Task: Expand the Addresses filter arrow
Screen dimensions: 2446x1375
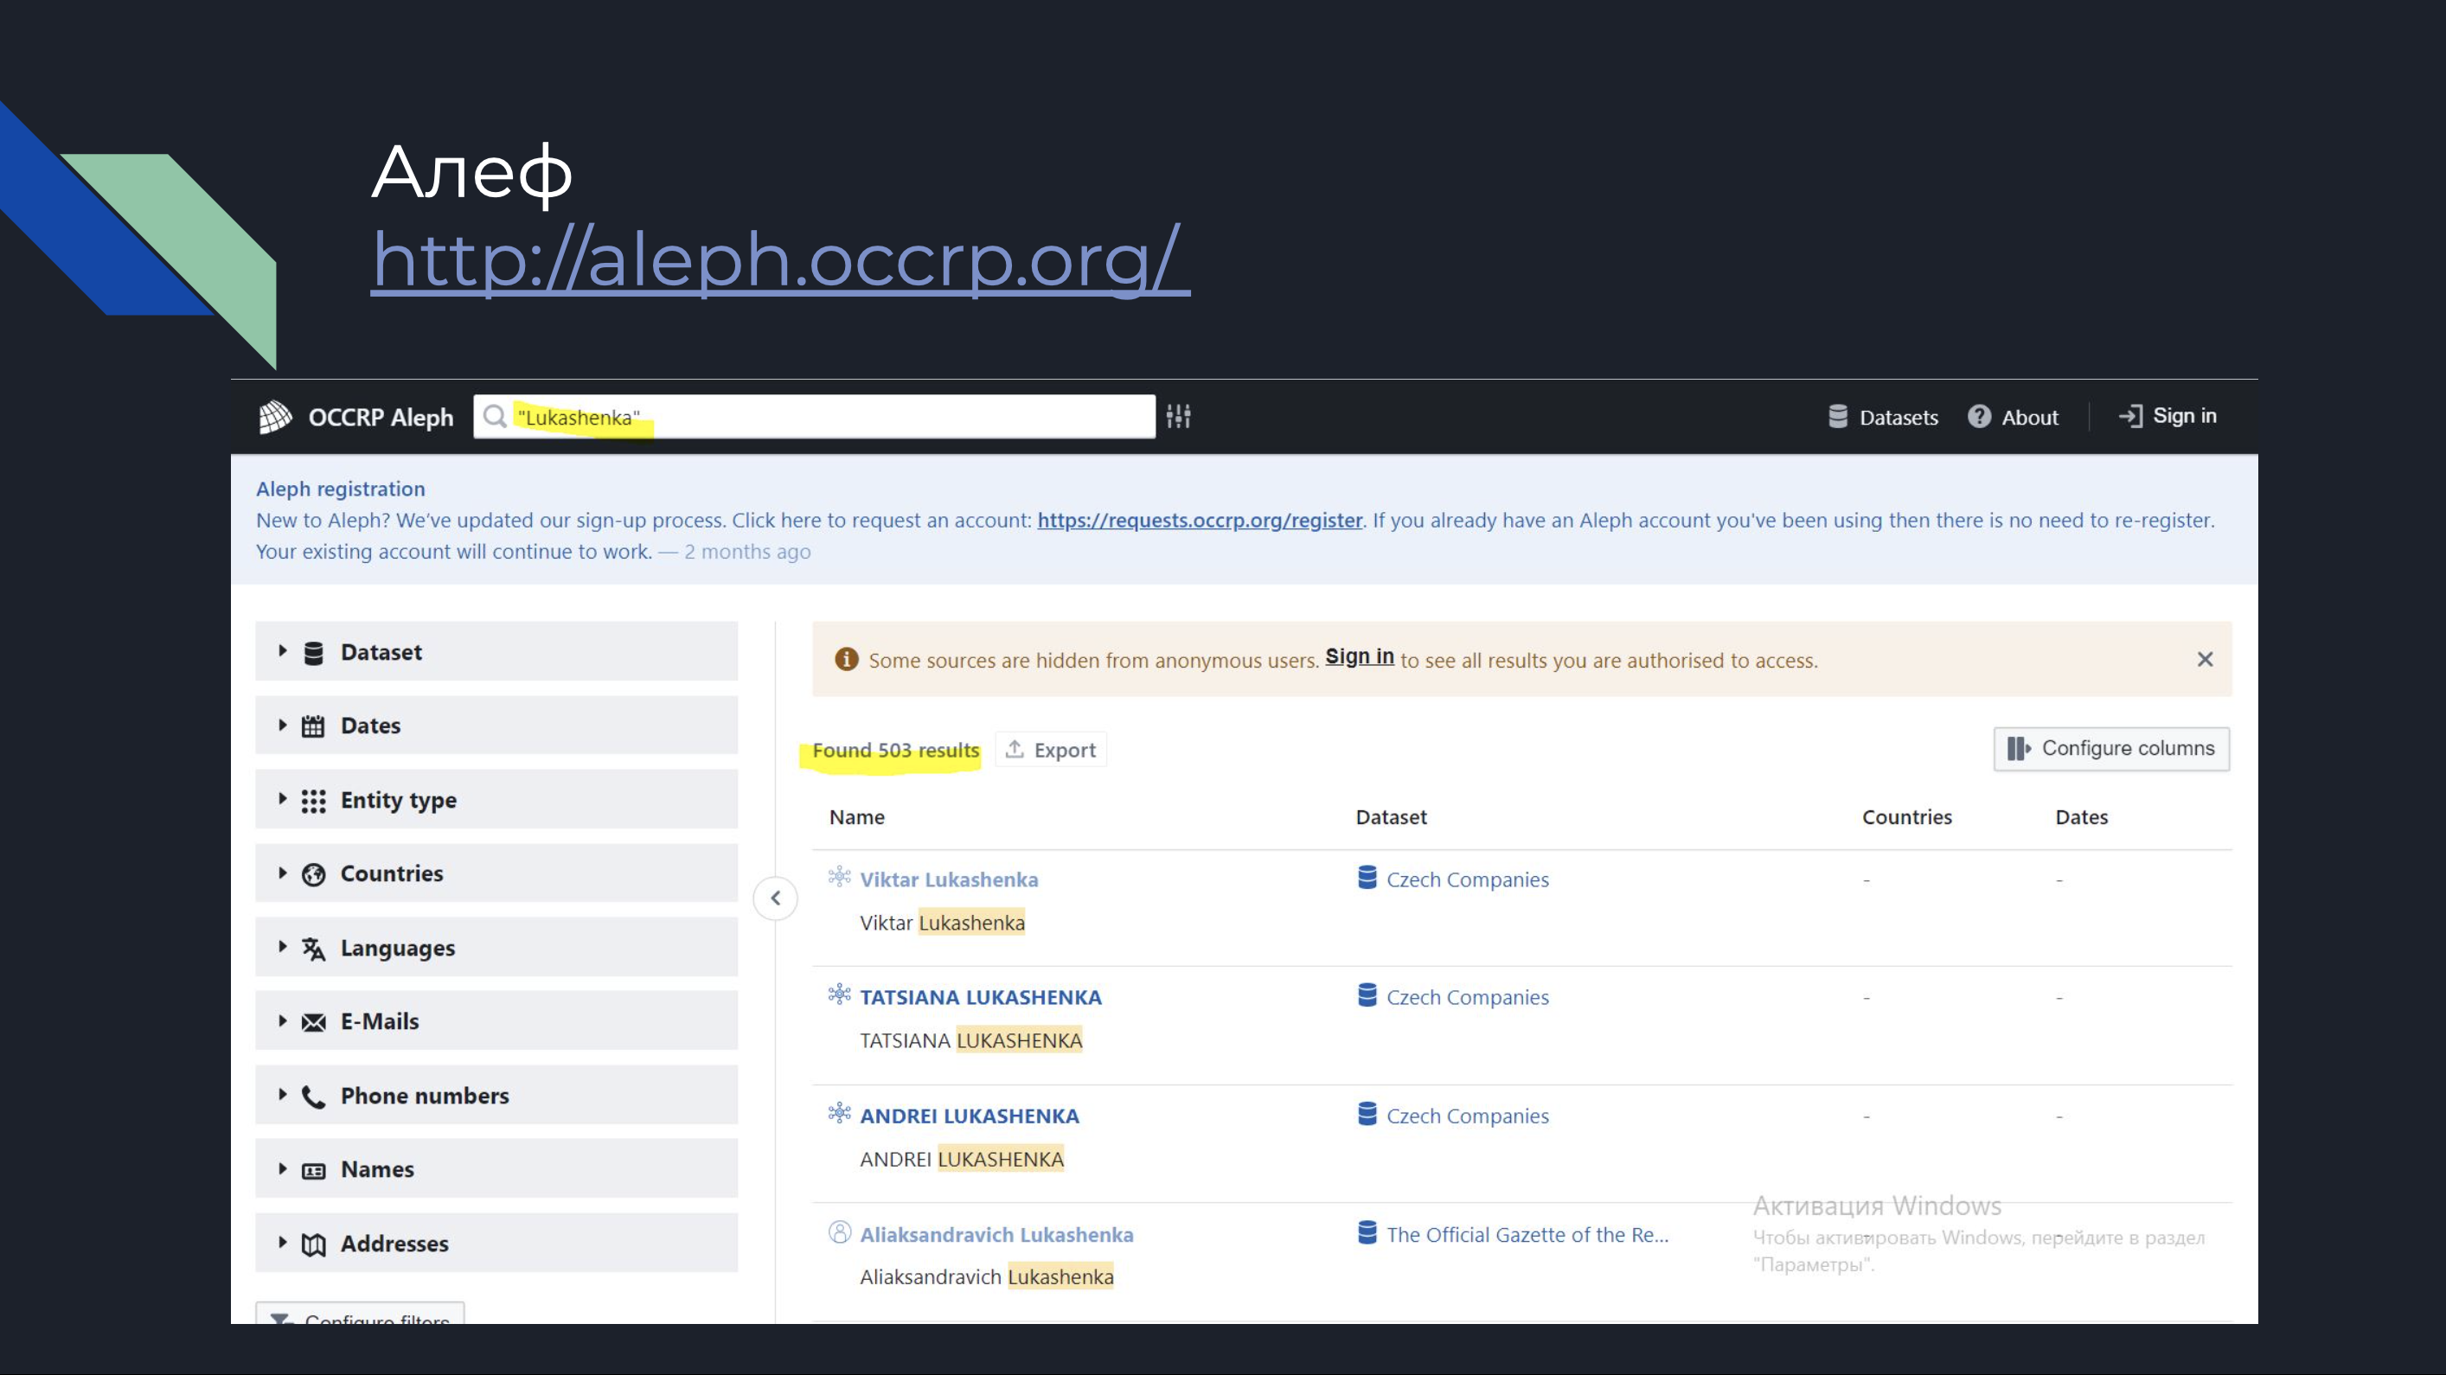Action: tap(283, 1242)
